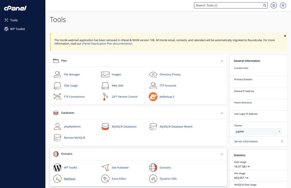
Task: Click the WP Toolkit WordPress icon in Domains
Action: [57, 168]
